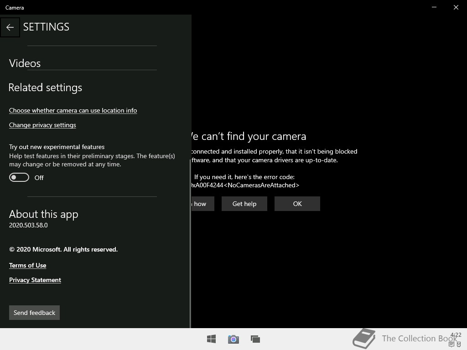
Task: Click the Microsoft copyright notice text
Action: point(63,250)
